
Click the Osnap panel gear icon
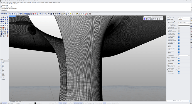(x=8, y=60)
